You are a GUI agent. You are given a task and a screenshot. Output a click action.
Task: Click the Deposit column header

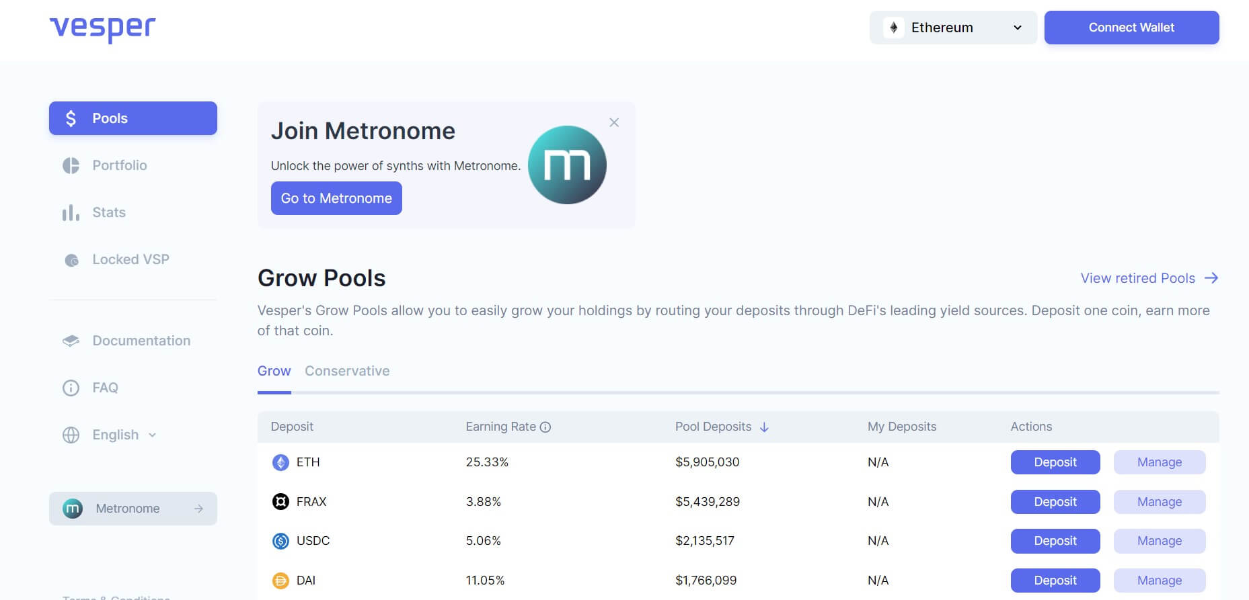tap(292, 427)
